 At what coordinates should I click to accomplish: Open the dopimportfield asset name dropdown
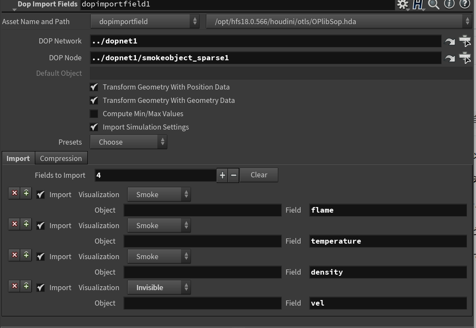[x=145, y=22]
